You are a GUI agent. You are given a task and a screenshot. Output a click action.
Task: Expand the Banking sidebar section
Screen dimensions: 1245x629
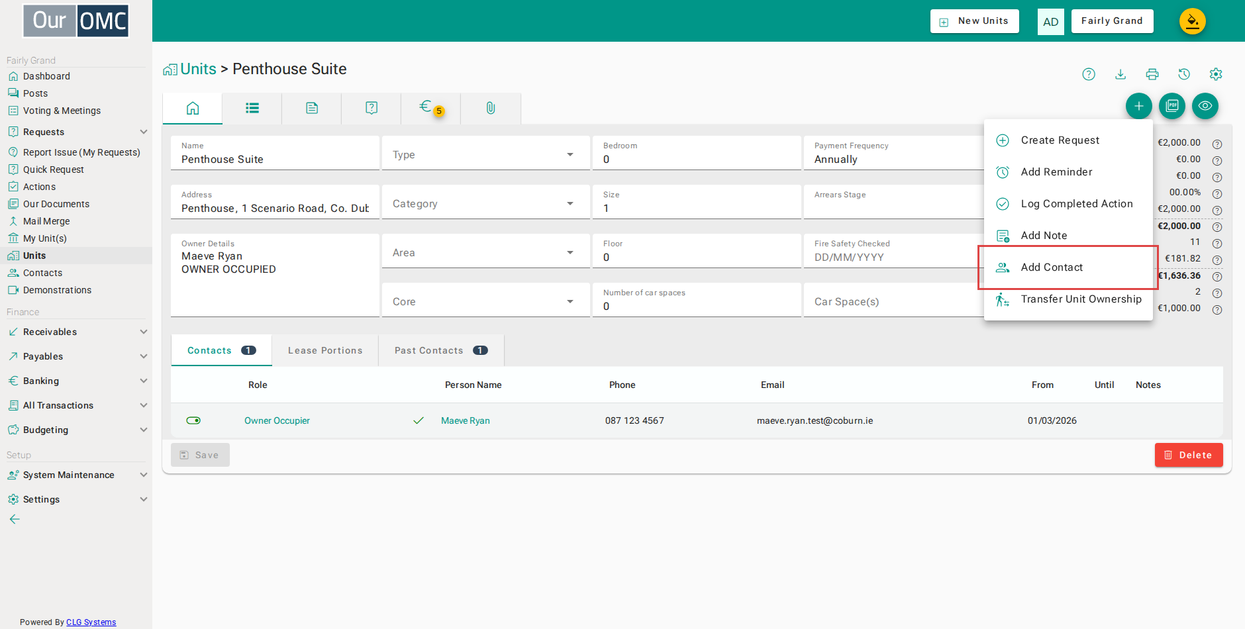[x=76, y=381]
